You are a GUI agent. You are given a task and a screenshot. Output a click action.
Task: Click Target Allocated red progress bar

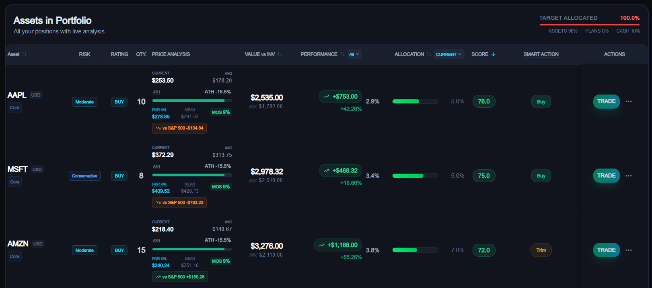click(589, 25)
